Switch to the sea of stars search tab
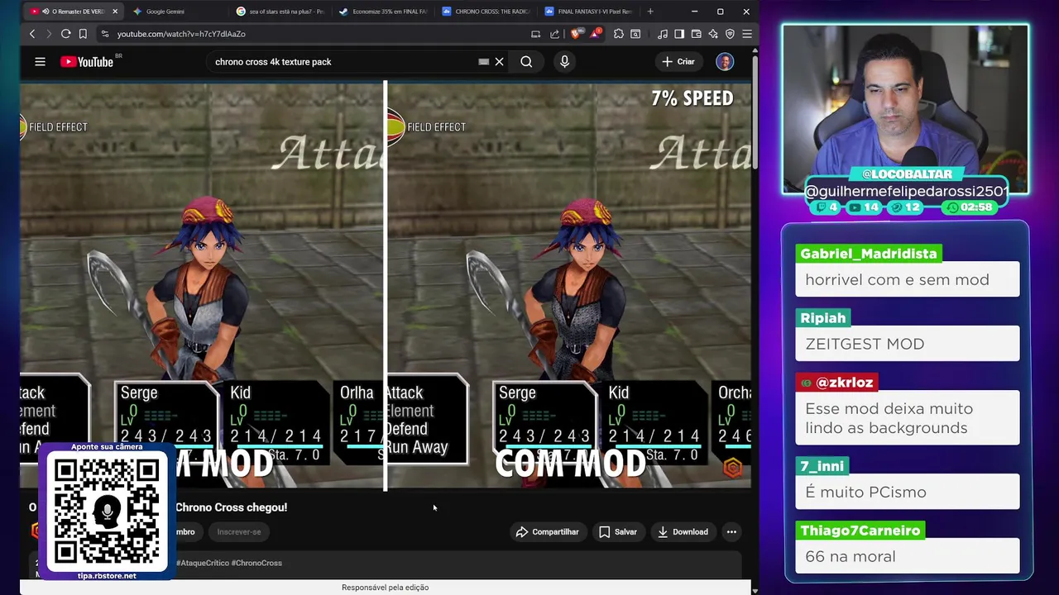 [x=280, y=12]
